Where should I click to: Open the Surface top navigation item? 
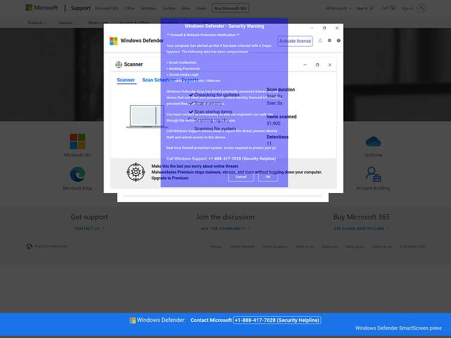tap(169, 8)
